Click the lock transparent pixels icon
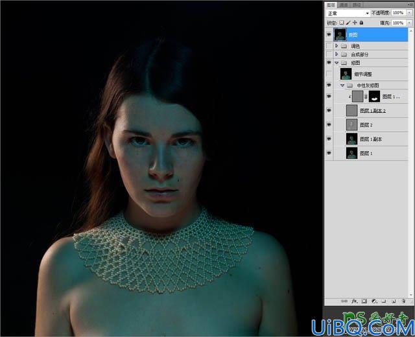 tap(342, 23)
